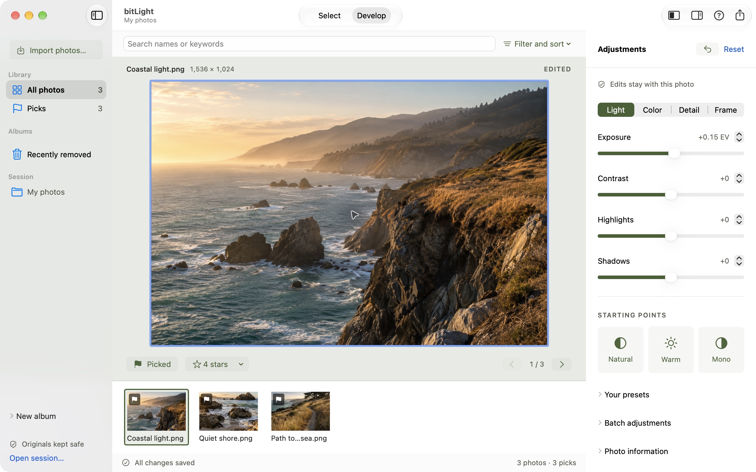The image size is (756, 472).
Task: Switch to the Frame adjustments tab
Action: (x=725, y=110)
